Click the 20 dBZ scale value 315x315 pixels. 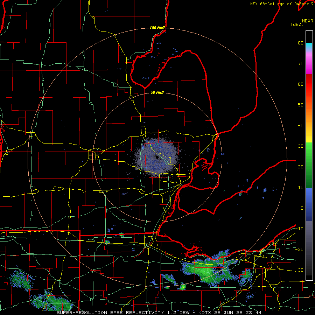[x=301, y=167]
